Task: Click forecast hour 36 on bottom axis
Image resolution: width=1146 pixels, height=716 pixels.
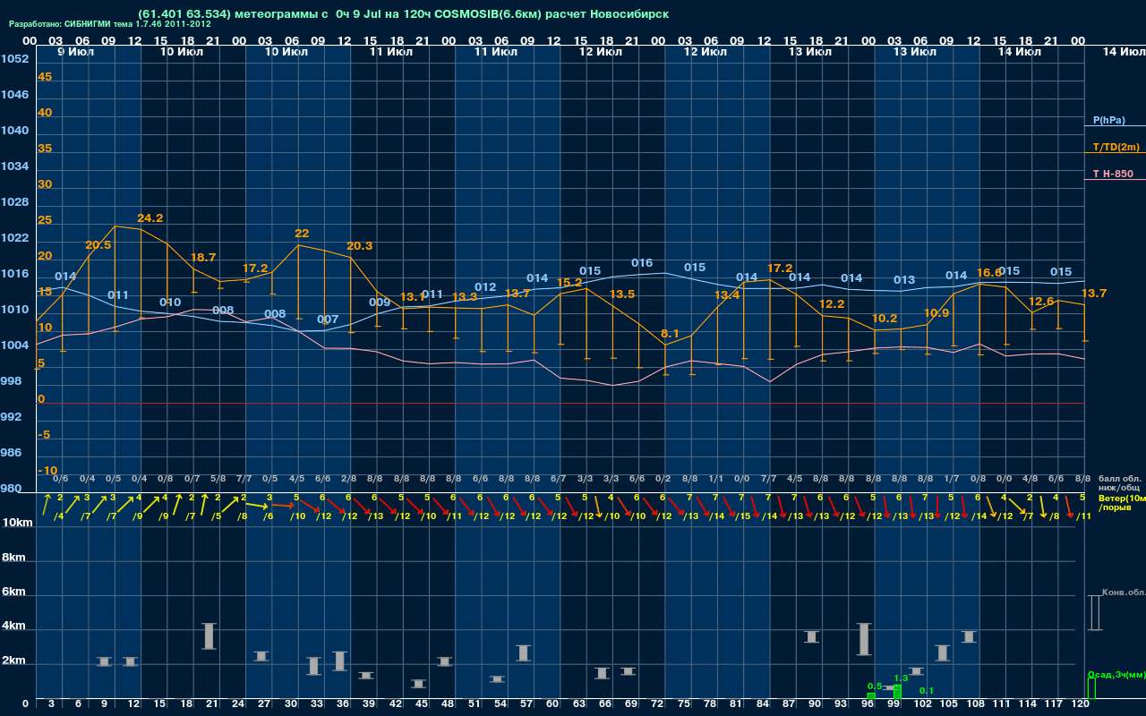Action: tap(341, 705)
